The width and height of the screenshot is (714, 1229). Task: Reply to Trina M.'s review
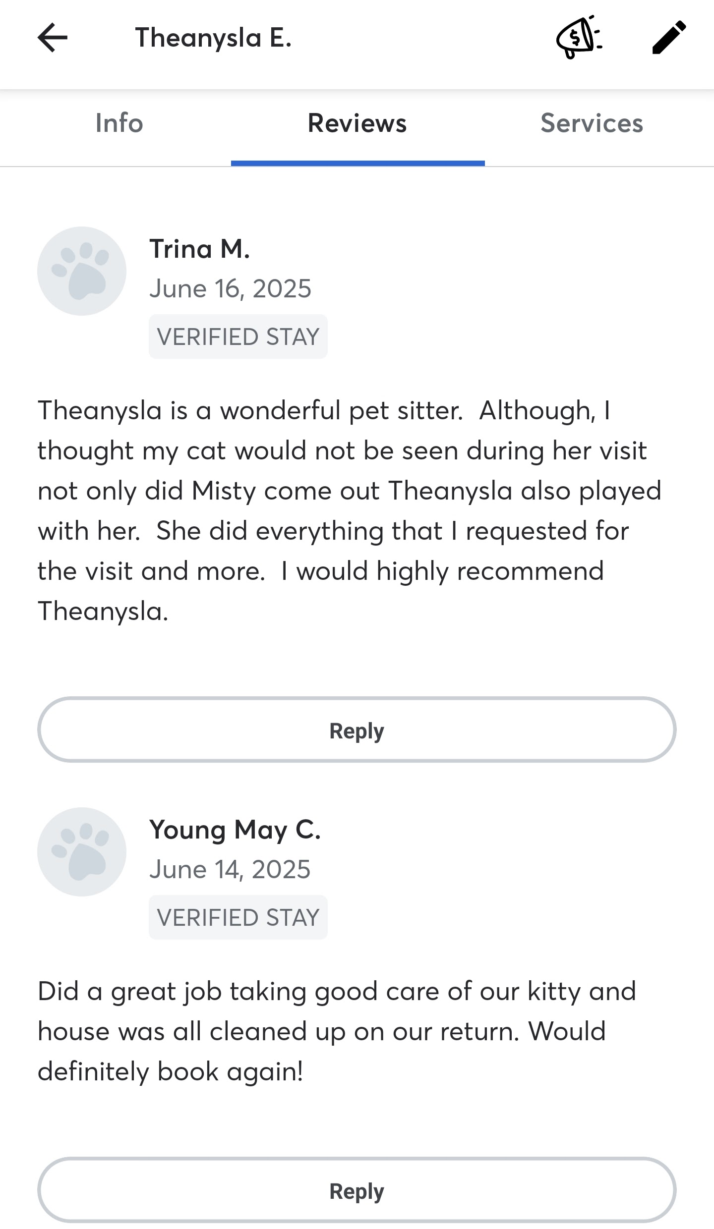click(x=357, y=729)
